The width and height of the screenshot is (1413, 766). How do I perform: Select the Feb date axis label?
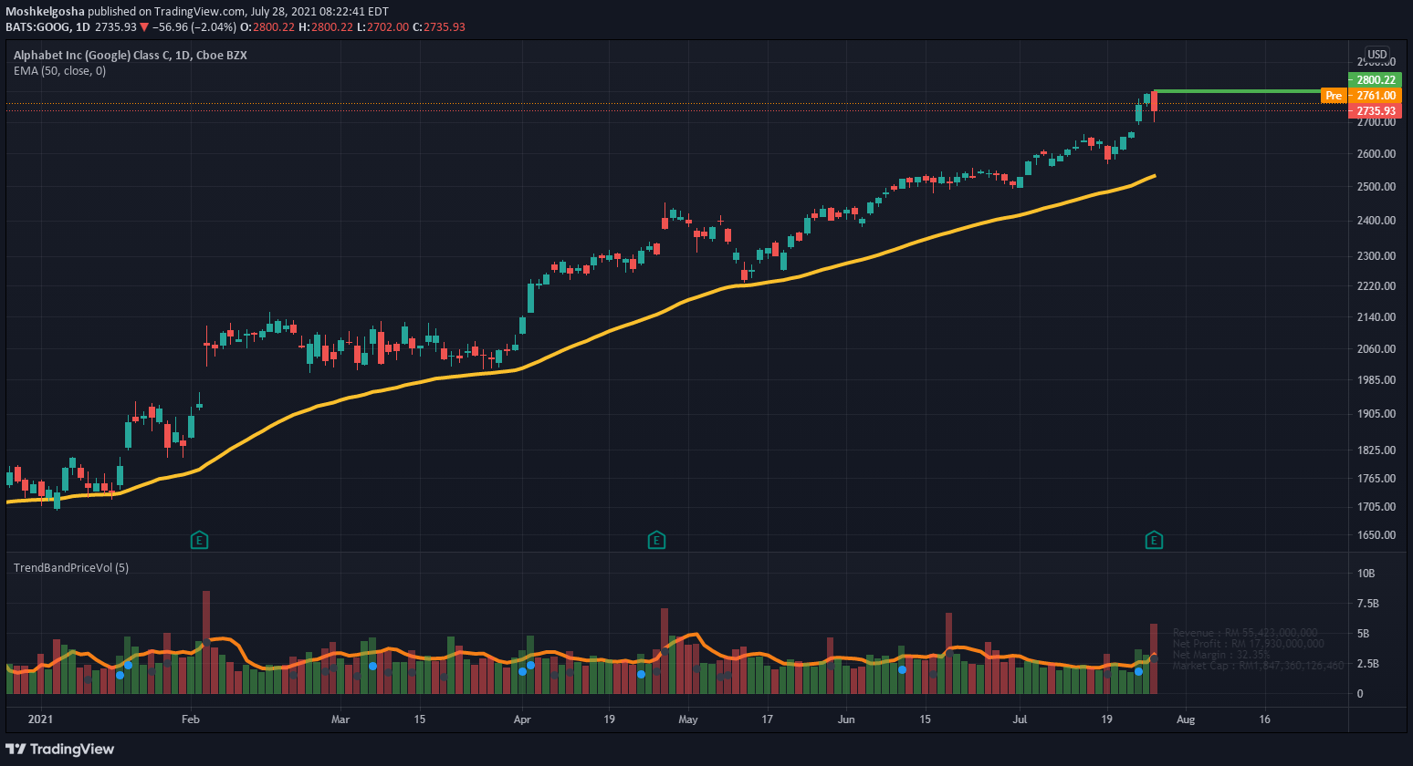(190, 719)
